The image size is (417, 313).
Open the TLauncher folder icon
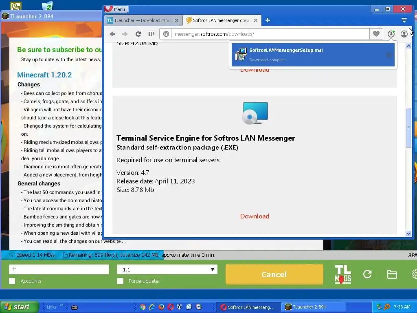(x=392, y=274)
